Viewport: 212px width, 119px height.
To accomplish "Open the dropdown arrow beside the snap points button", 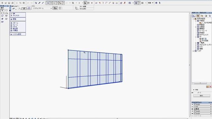I will point(64,3).
